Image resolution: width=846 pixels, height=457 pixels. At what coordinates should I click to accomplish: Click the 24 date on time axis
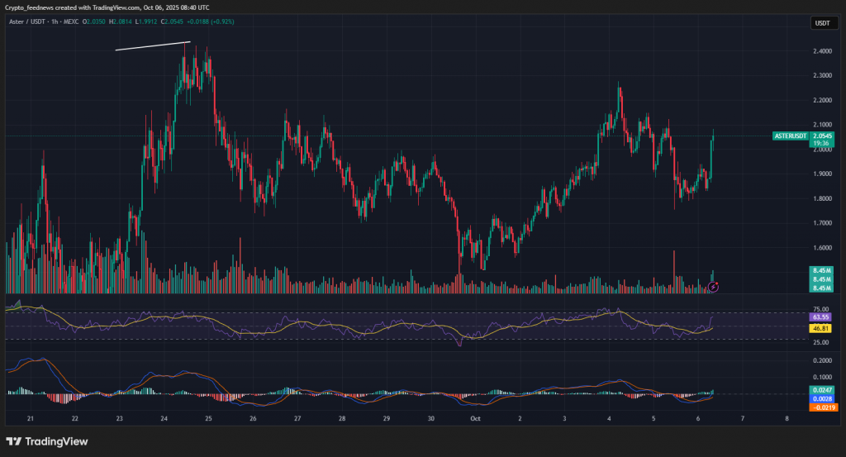tap(164, 419)
